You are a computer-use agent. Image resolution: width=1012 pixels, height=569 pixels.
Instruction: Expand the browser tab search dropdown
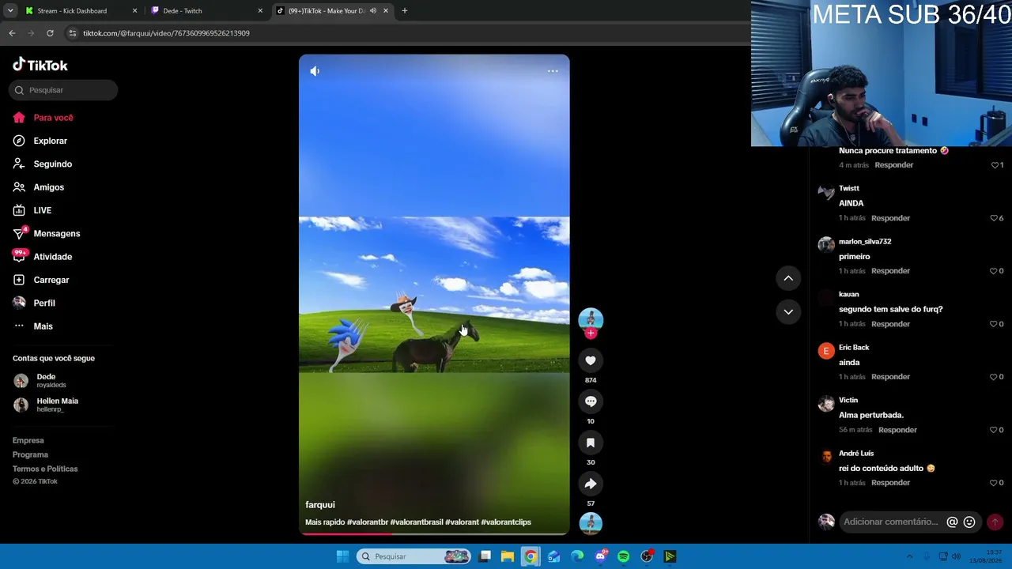coord(10,11)
